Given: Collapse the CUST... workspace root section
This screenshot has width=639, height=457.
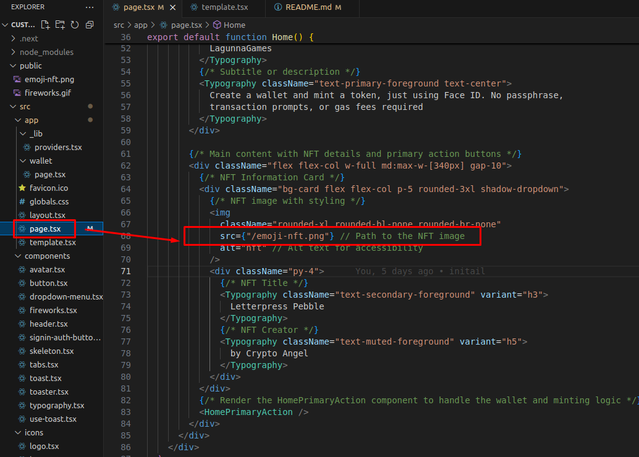Looking at the screenshot, I should tap(20, 25).
